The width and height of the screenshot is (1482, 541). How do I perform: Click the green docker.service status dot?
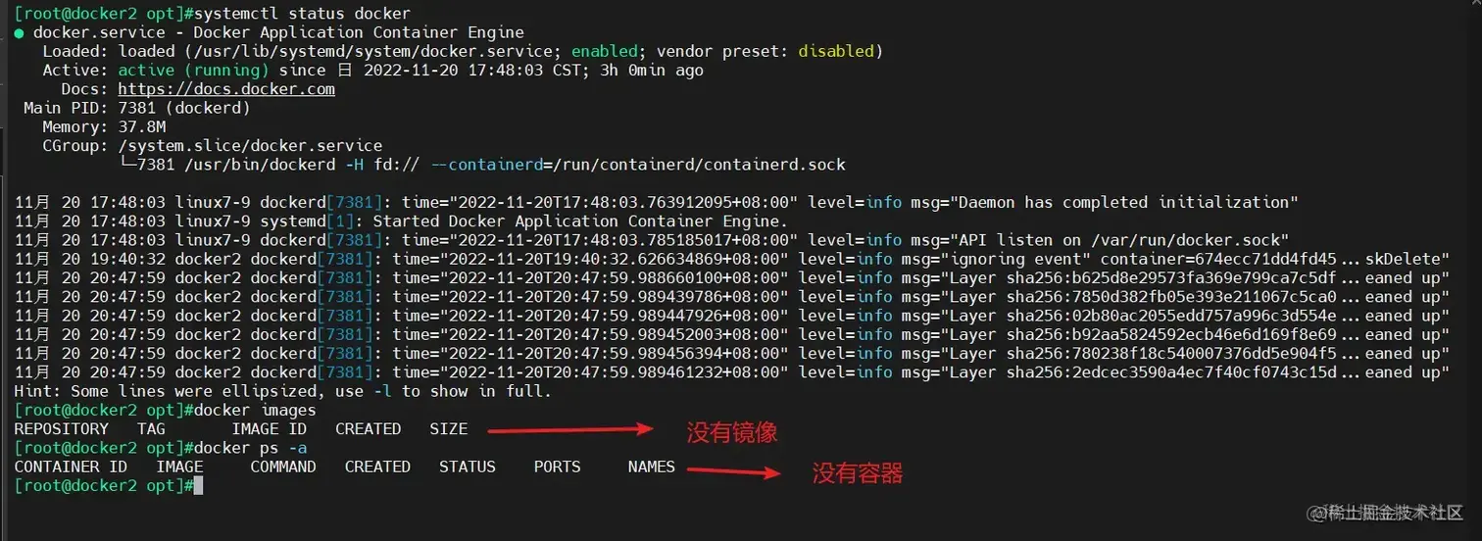[20, 33]
